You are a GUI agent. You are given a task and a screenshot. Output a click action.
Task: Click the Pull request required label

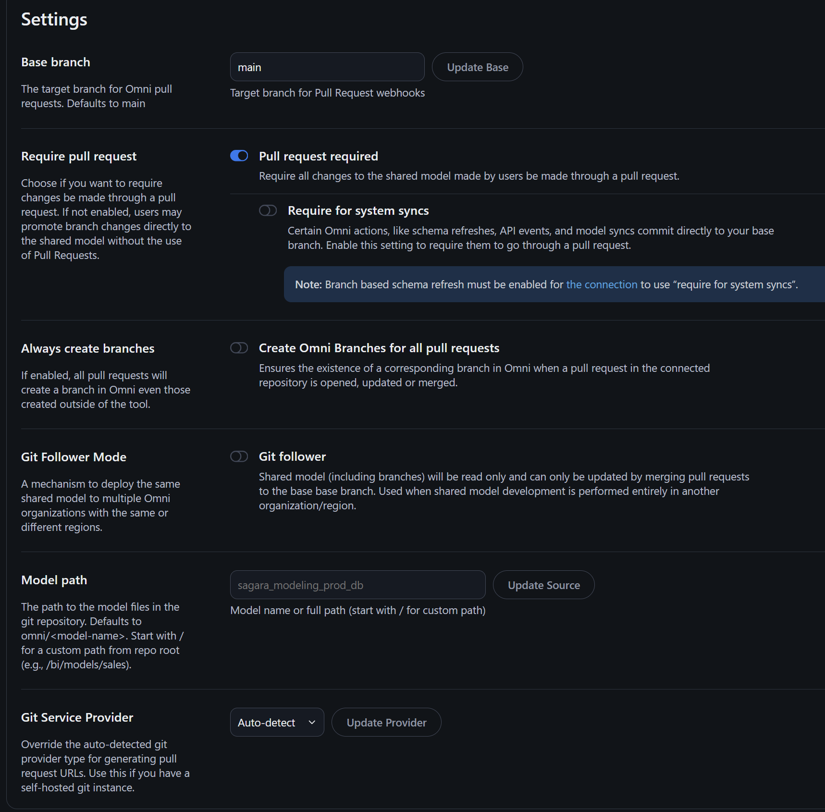point(318,157)
